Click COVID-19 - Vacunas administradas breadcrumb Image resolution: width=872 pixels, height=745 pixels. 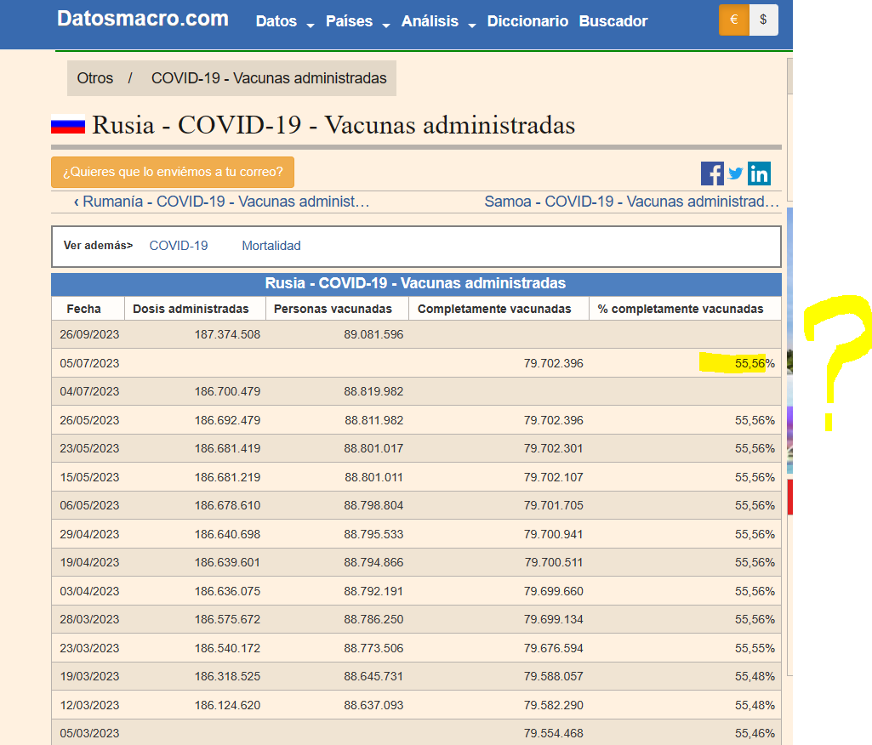(269, 78)
